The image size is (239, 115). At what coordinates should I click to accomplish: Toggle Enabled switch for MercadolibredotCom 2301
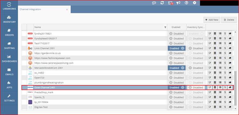point(177,68)
